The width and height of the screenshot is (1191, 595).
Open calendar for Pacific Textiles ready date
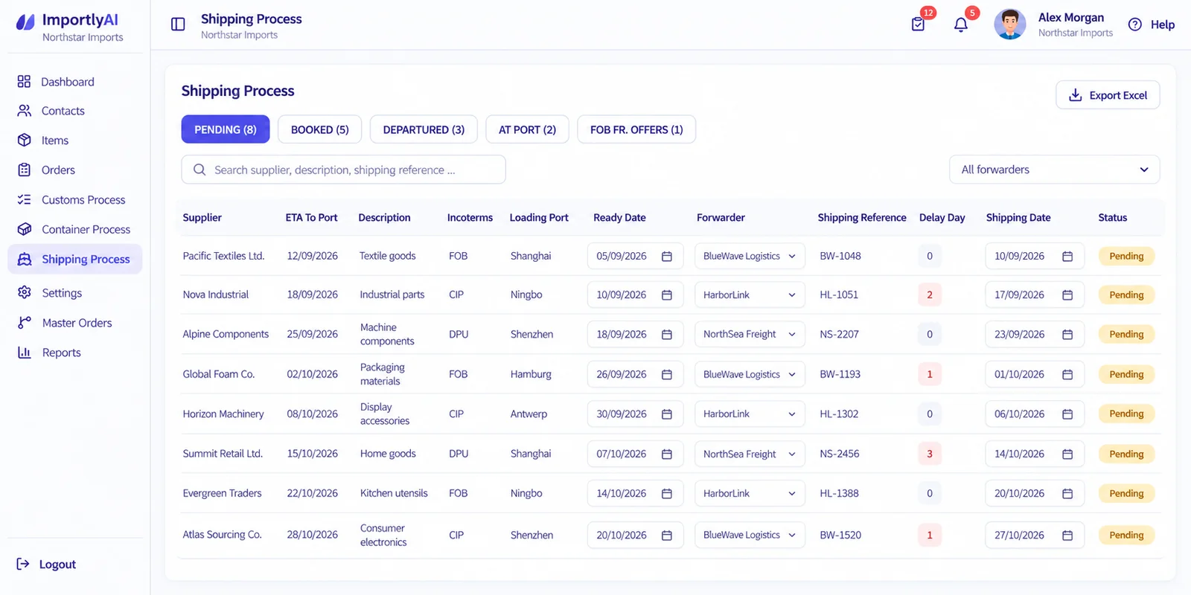[x=667, y=256]
